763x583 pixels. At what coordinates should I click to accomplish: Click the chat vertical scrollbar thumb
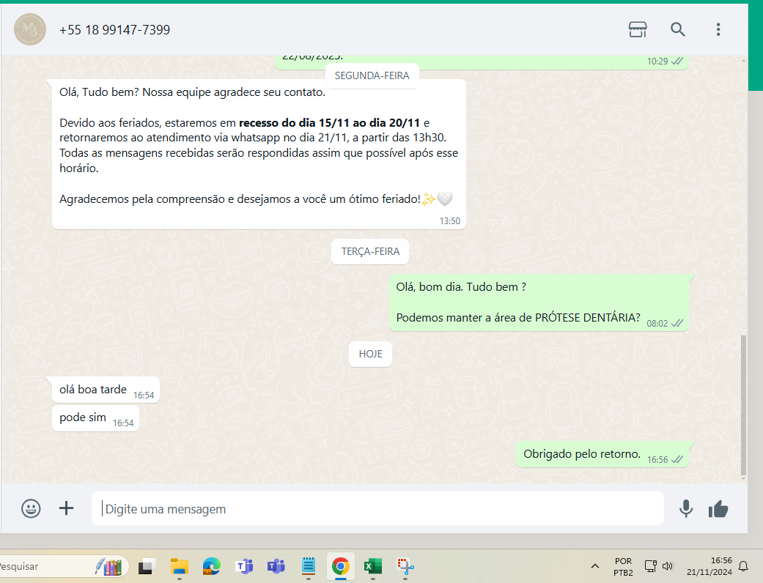743,405
